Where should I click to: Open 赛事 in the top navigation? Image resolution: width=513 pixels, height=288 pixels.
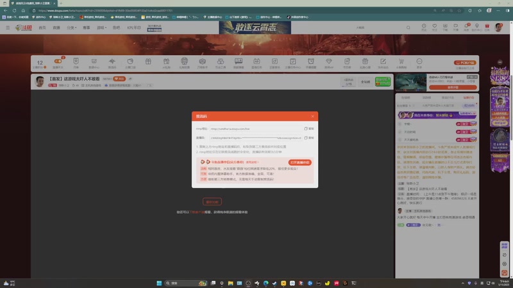pyautogui.click(x=87, y=28)
